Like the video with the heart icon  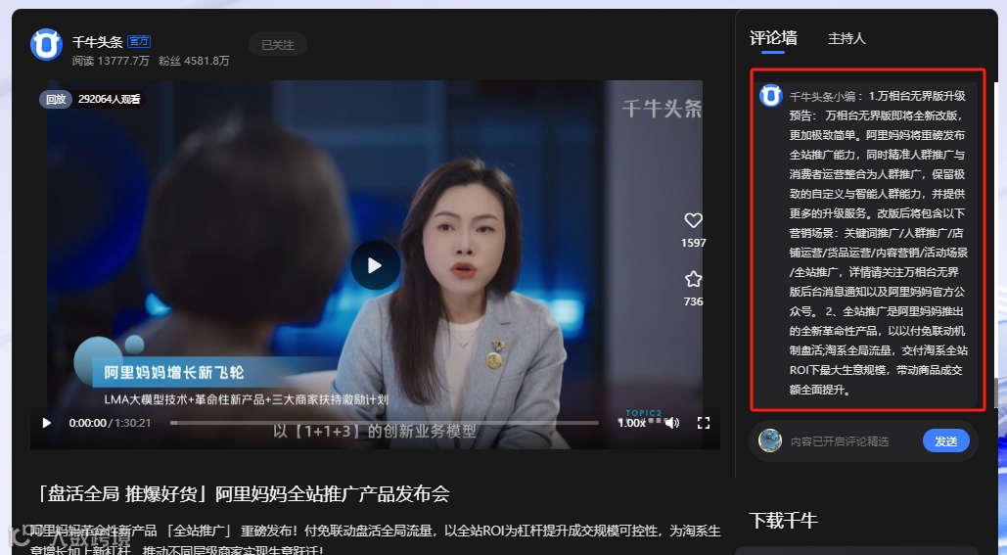pos(693,220)
